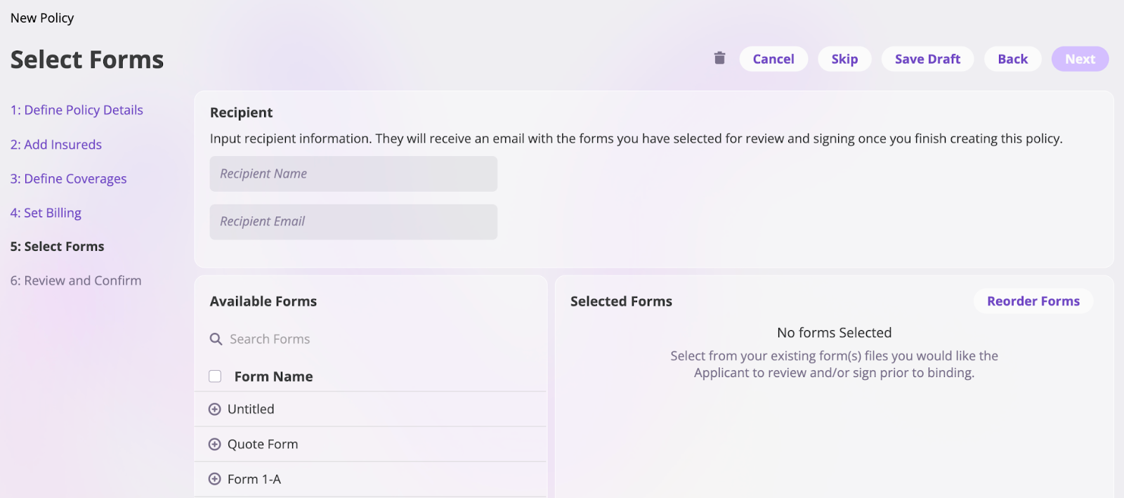1124x498 pixels.
Task: Click the 'Recipient' section heading
Action: [241, 112]
